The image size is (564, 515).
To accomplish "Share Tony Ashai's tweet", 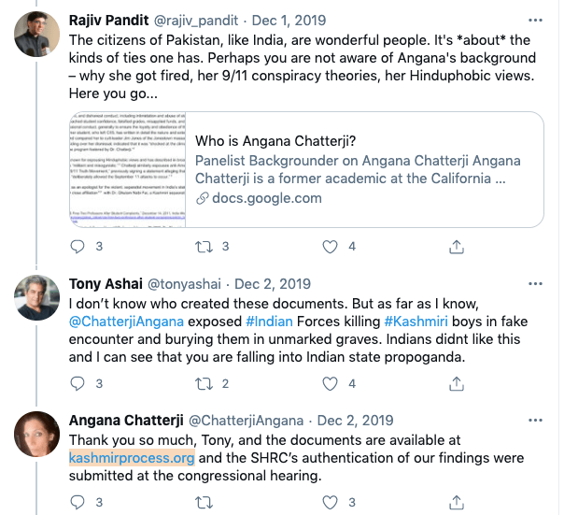I will click(457, 383).
